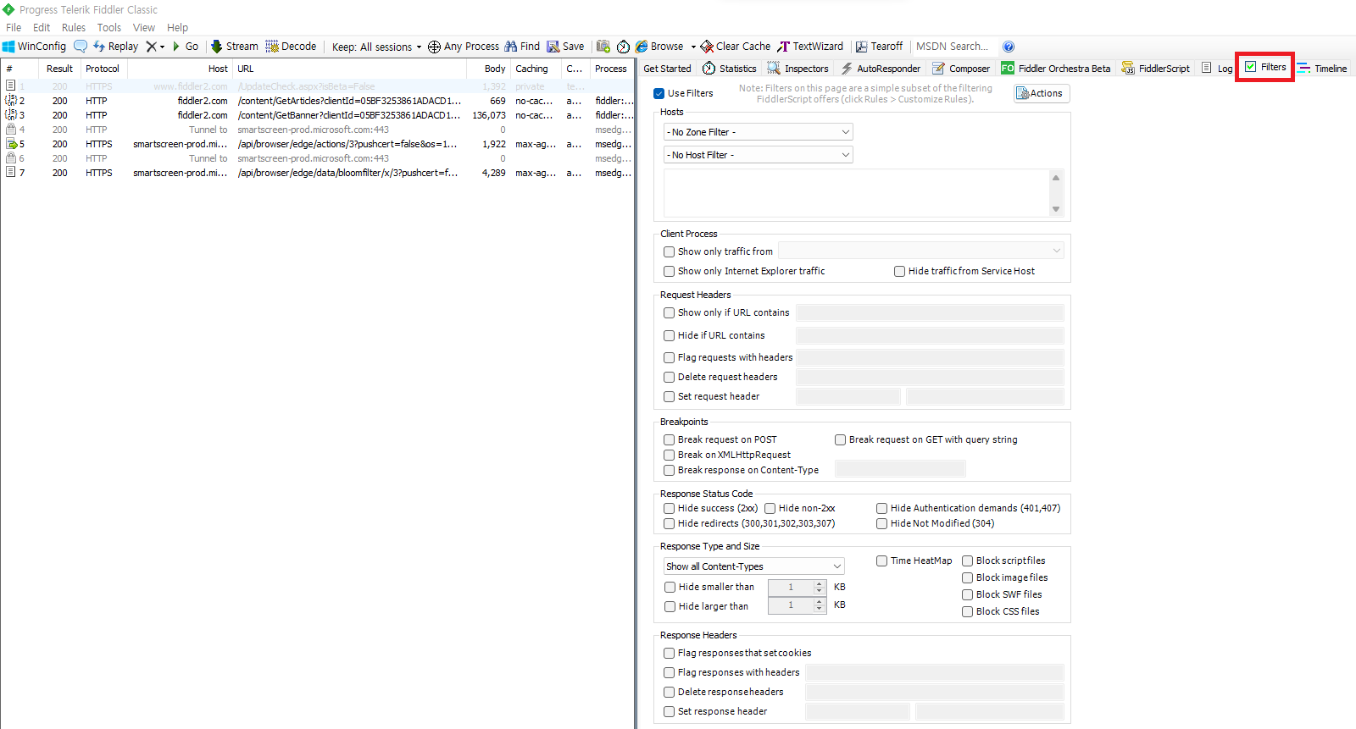1356x729 pixels.
Task: Toggle Stream mode
Action: pyautogui.click(x=235, y=47)
